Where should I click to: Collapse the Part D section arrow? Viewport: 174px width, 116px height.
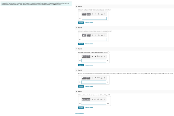76,70
